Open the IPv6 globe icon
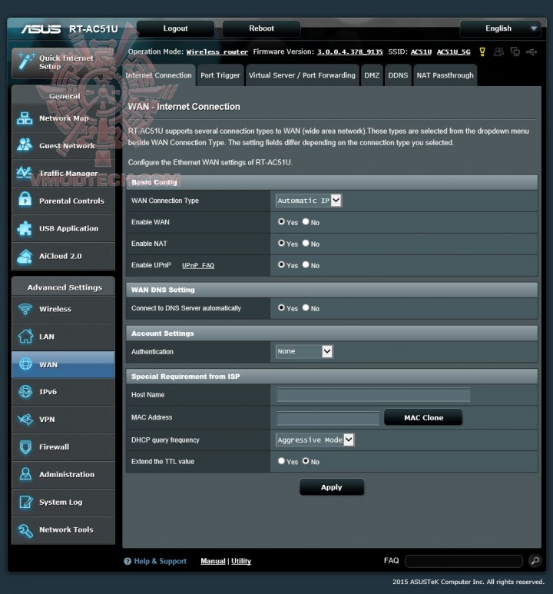 click(25, 392)
